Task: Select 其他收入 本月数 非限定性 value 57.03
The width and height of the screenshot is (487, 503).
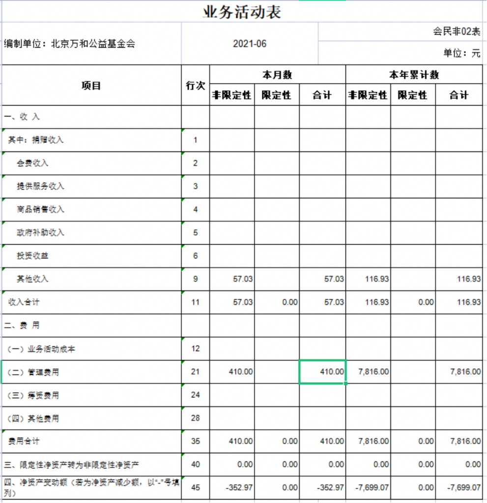Action: click(x=232, y=279)
